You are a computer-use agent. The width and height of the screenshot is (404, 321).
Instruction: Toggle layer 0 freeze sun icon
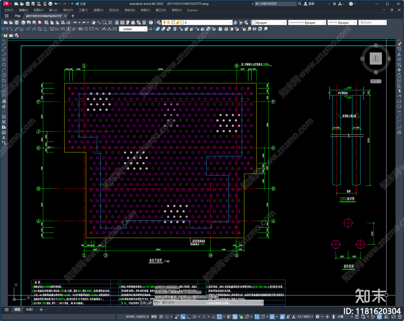click(x=168, y=22)
